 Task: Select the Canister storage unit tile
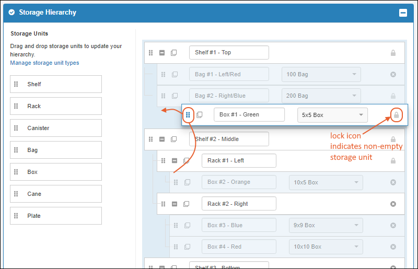click(56, 128)
